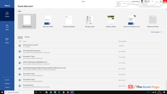Click file icon of First Name last name.docx
The width and height of the screenshot is (167, 94).
tap(20, 52)
